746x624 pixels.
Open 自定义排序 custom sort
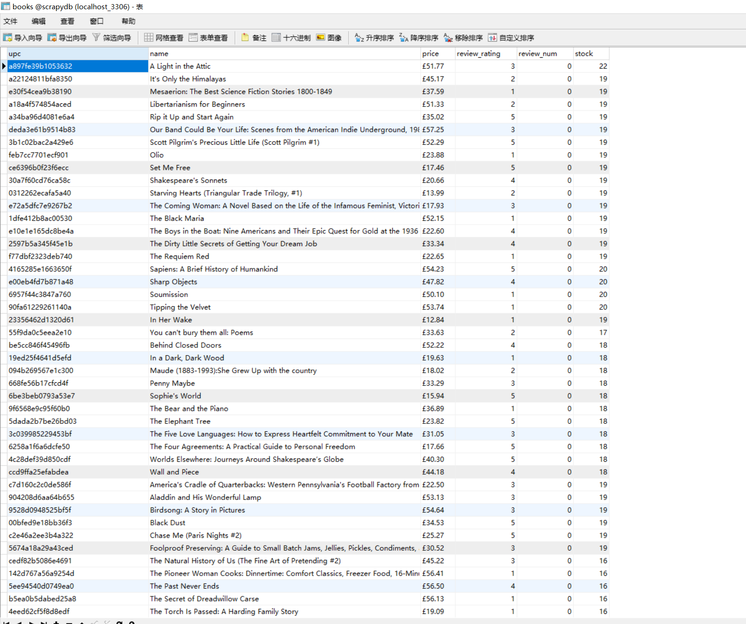click(x=511, y=38)
